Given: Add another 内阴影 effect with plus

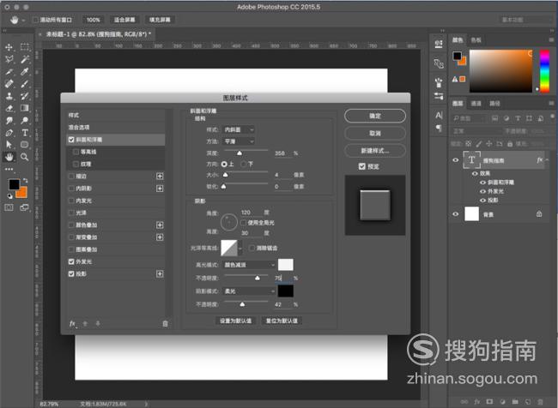Looking at the screenshot, I should click(160, 189).
